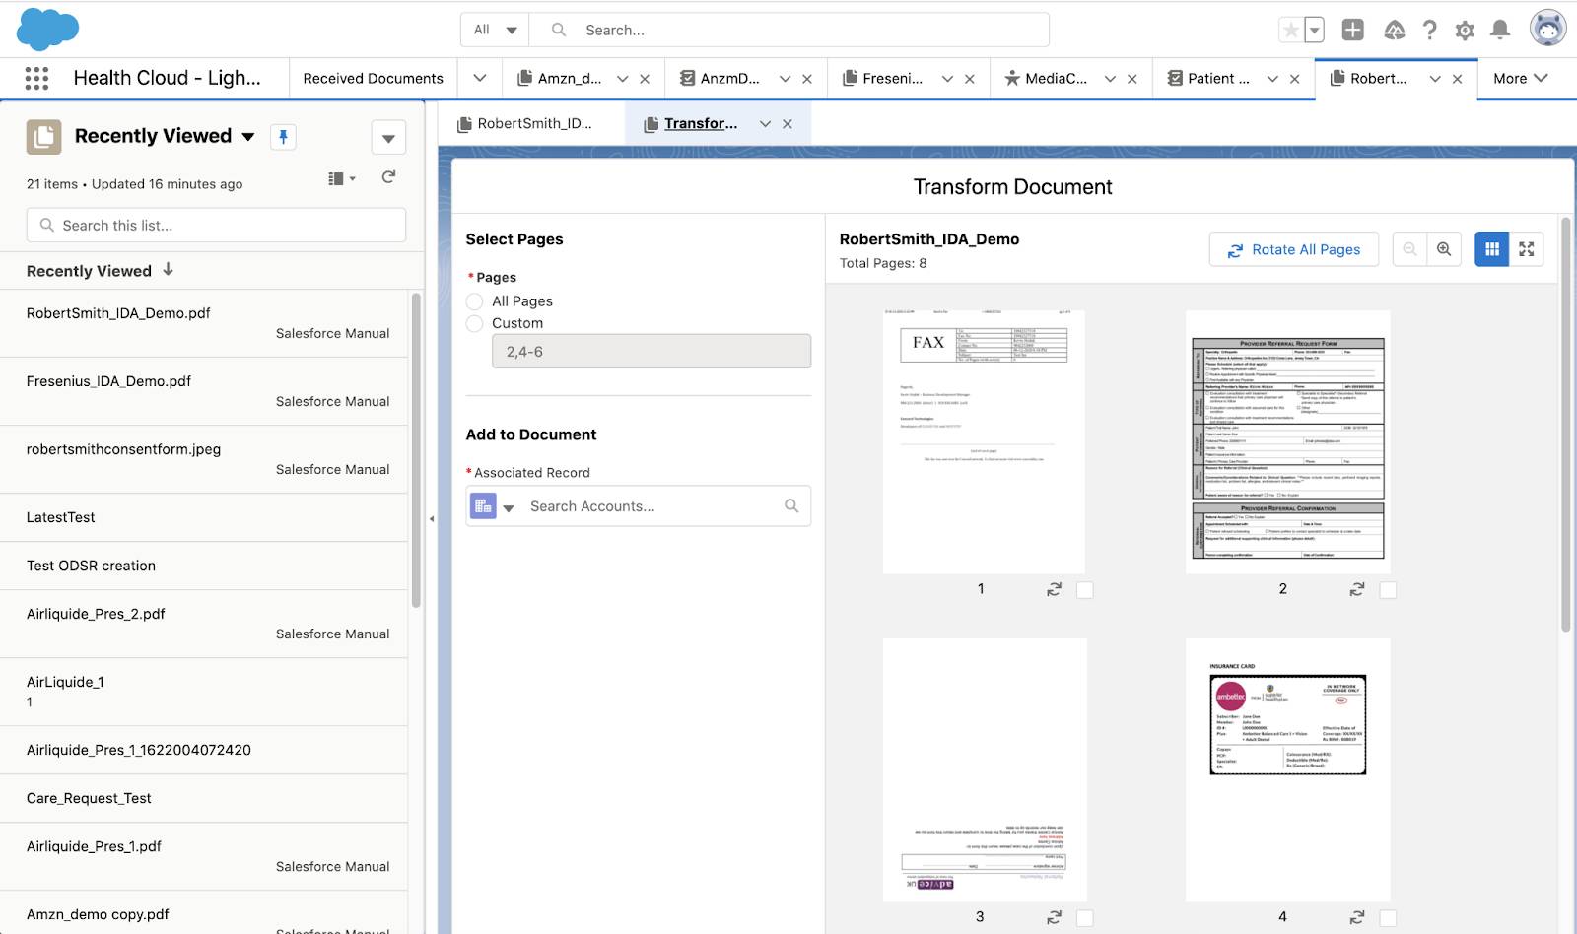Viewport: 1577px width, 934px height.
Task: Switch to grid thumbnail view
Action: pyautogui.click(x=1491, y=249)
